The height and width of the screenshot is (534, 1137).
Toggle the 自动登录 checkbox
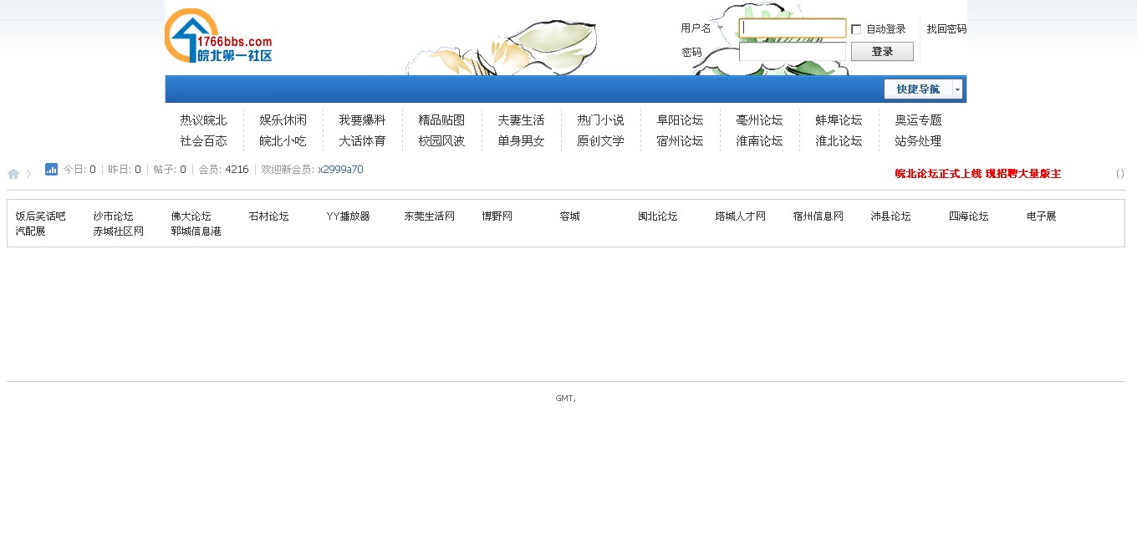[856, 29]
